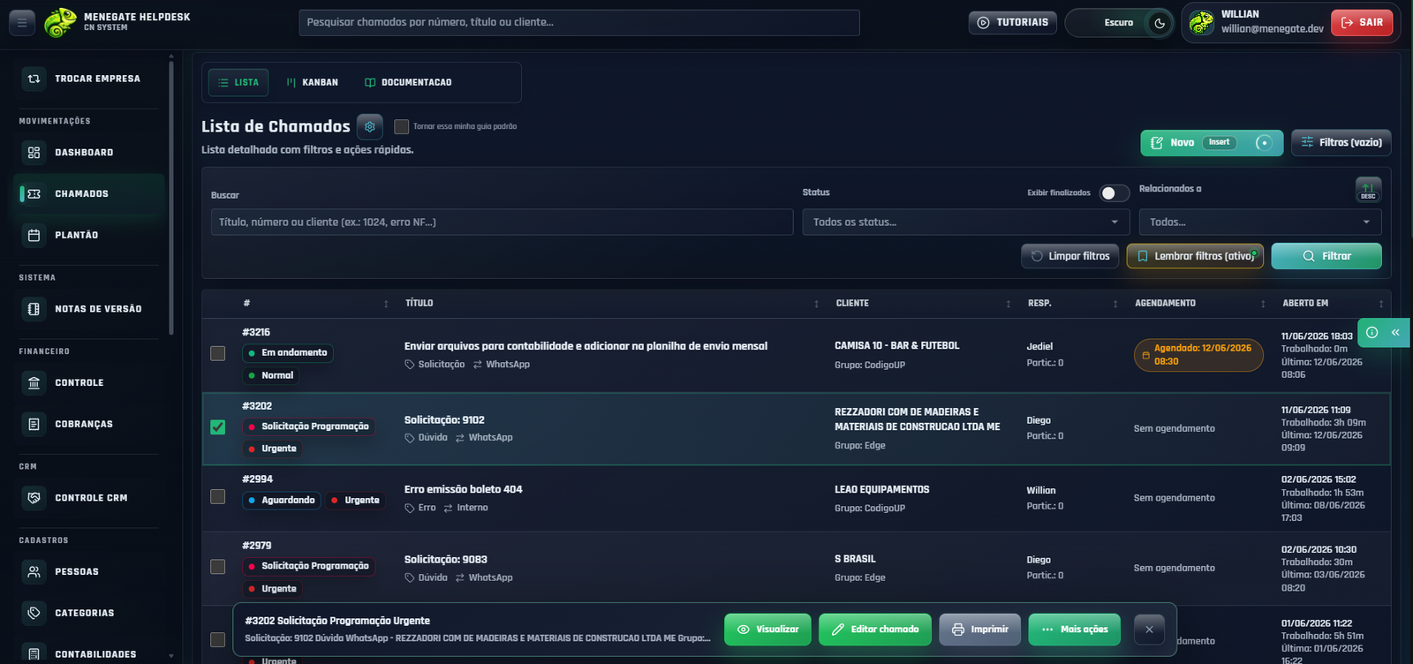Sort by the Resp. column arrows
The image size is (1413, 664).
[1115, 304]
